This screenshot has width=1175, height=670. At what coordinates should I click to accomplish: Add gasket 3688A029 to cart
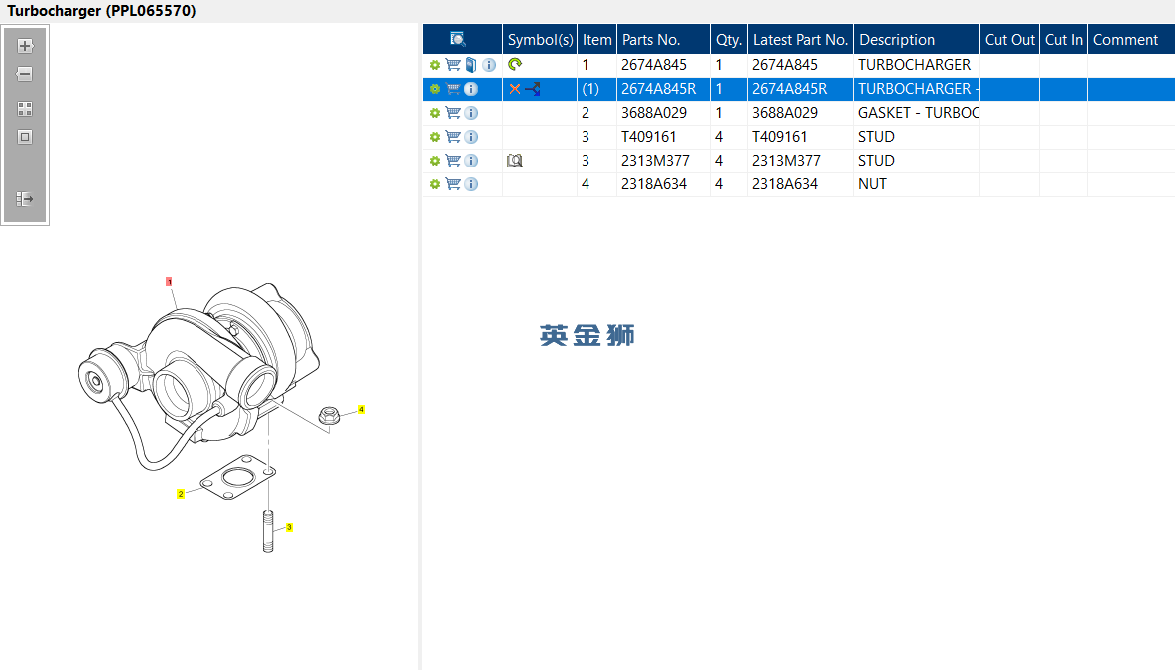(453, 113)
